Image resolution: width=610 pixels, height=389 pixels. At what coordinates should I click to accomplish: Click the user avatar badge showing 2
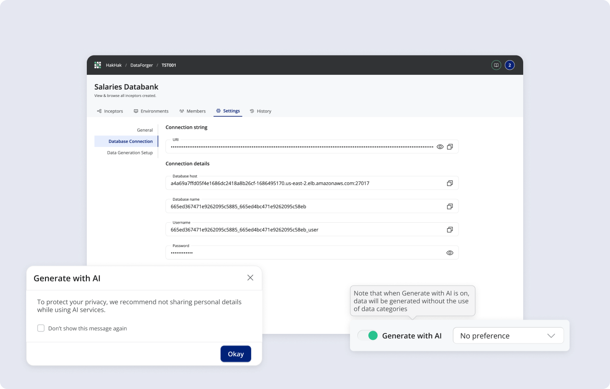coord(509,65)
